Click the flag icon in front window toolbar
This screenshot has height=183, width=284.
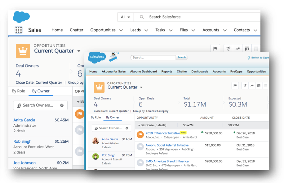235,85
